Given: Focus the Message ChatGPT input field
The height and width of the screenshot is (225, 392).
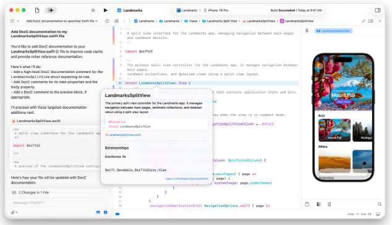Looking at the screenshot, I should (59, 203).
